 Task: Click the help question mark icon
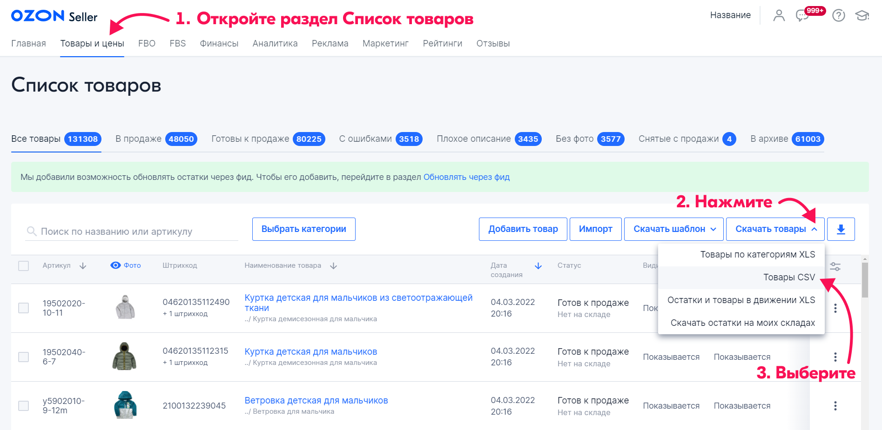(838, 16)
